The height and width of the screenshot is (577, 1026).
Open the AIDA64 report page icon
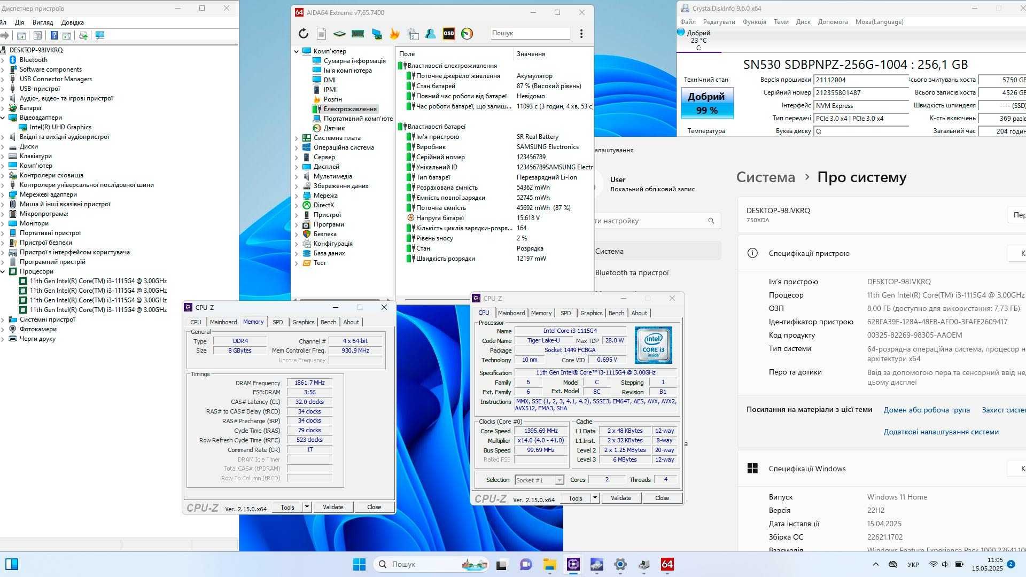pyautogui.click(x=321, y=34)
